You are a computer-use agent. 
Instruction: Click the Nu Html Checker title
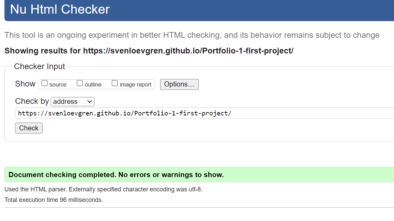(59, 9)
